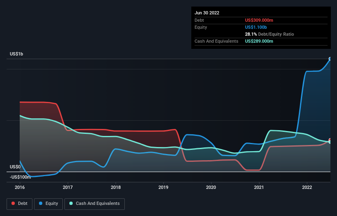
Task: Click the US$289.000m cash value
Action: (259, 41)
